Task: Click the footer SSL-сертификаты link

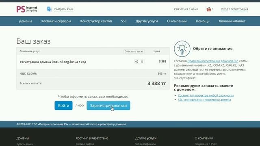Action: [145, 144]
